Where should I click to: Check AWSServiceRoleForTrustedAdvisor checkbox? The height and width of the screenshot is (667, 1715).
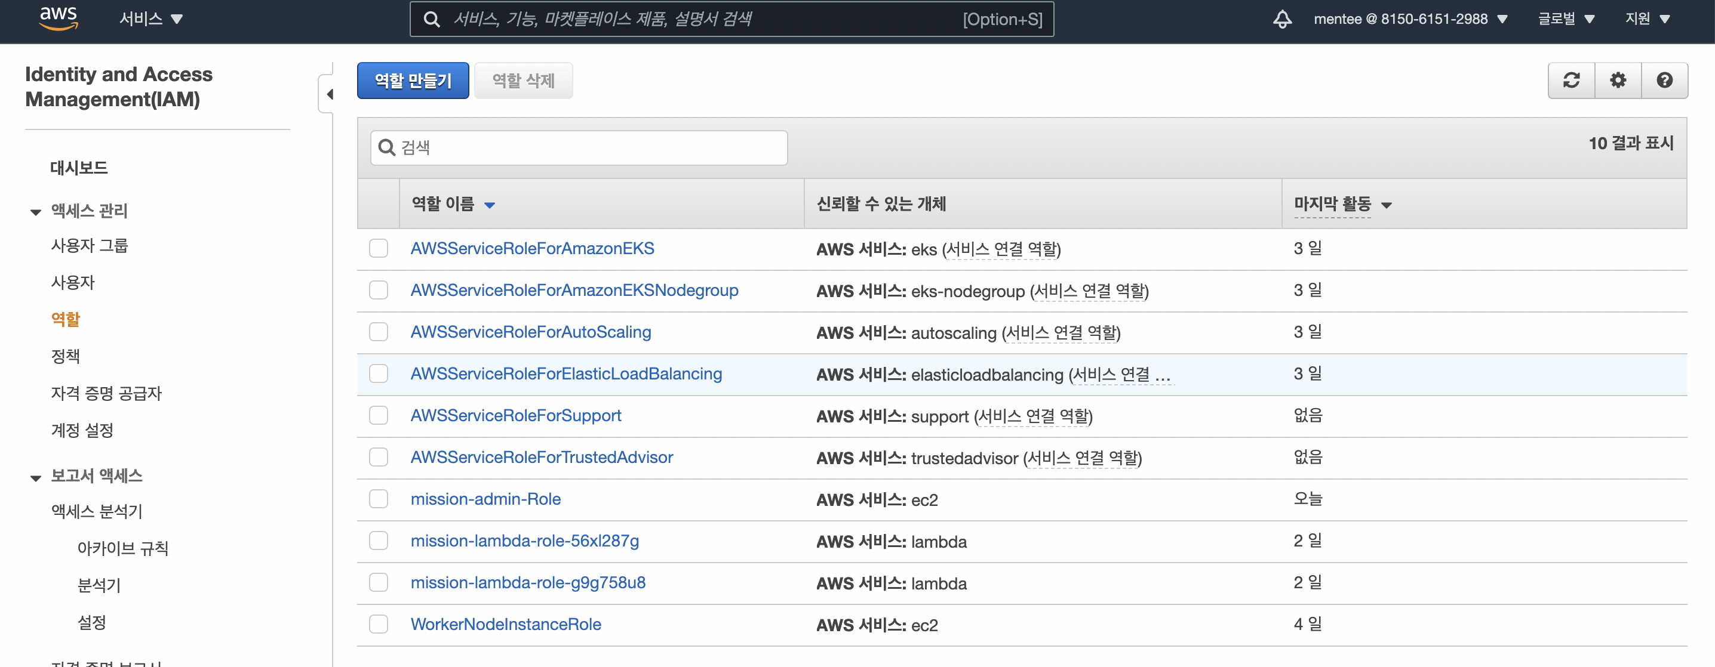379,458
